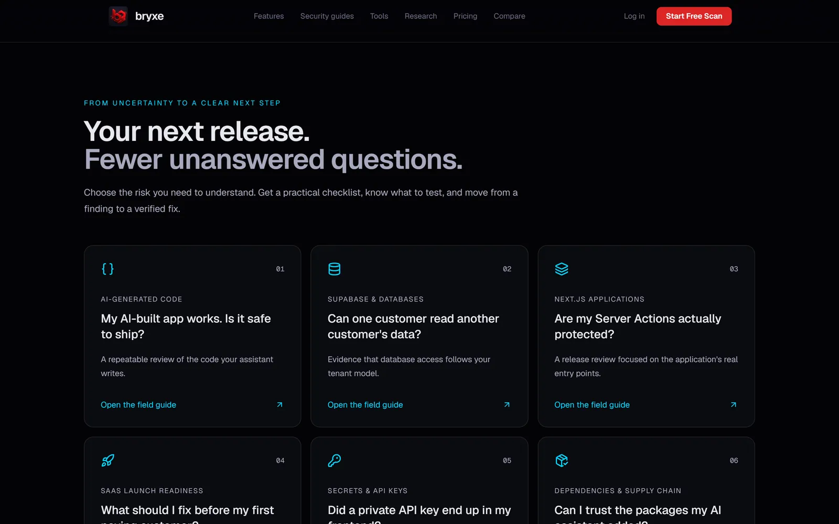Click text 'A repeatable review of the code your assistant writes.'

click(x=187, y=366)
